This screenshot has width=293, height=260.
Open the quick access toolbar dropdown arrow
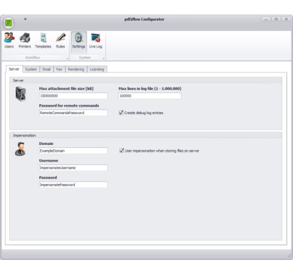click(25, 19)
